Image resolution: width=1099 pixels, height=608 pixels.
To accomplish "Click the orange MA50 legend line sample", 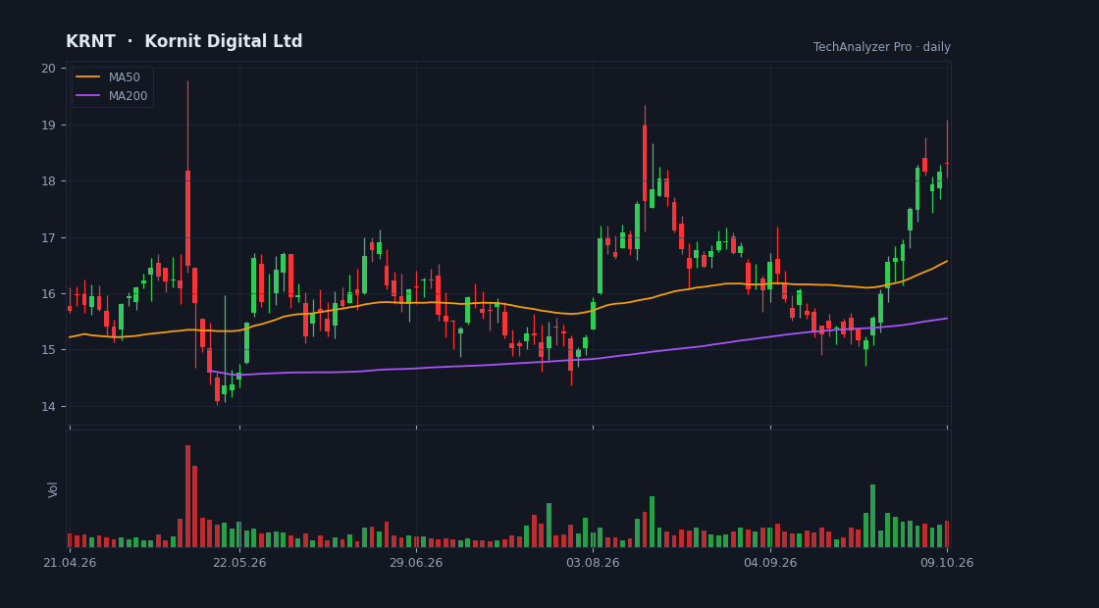I will pyautogui.click(x=88, y=77).
